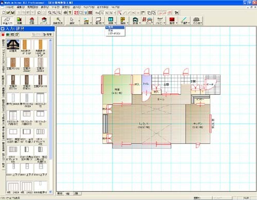Select the 平面入力 floor plan input mode
This screenshot has height=200, width=257.
[7, 21]
